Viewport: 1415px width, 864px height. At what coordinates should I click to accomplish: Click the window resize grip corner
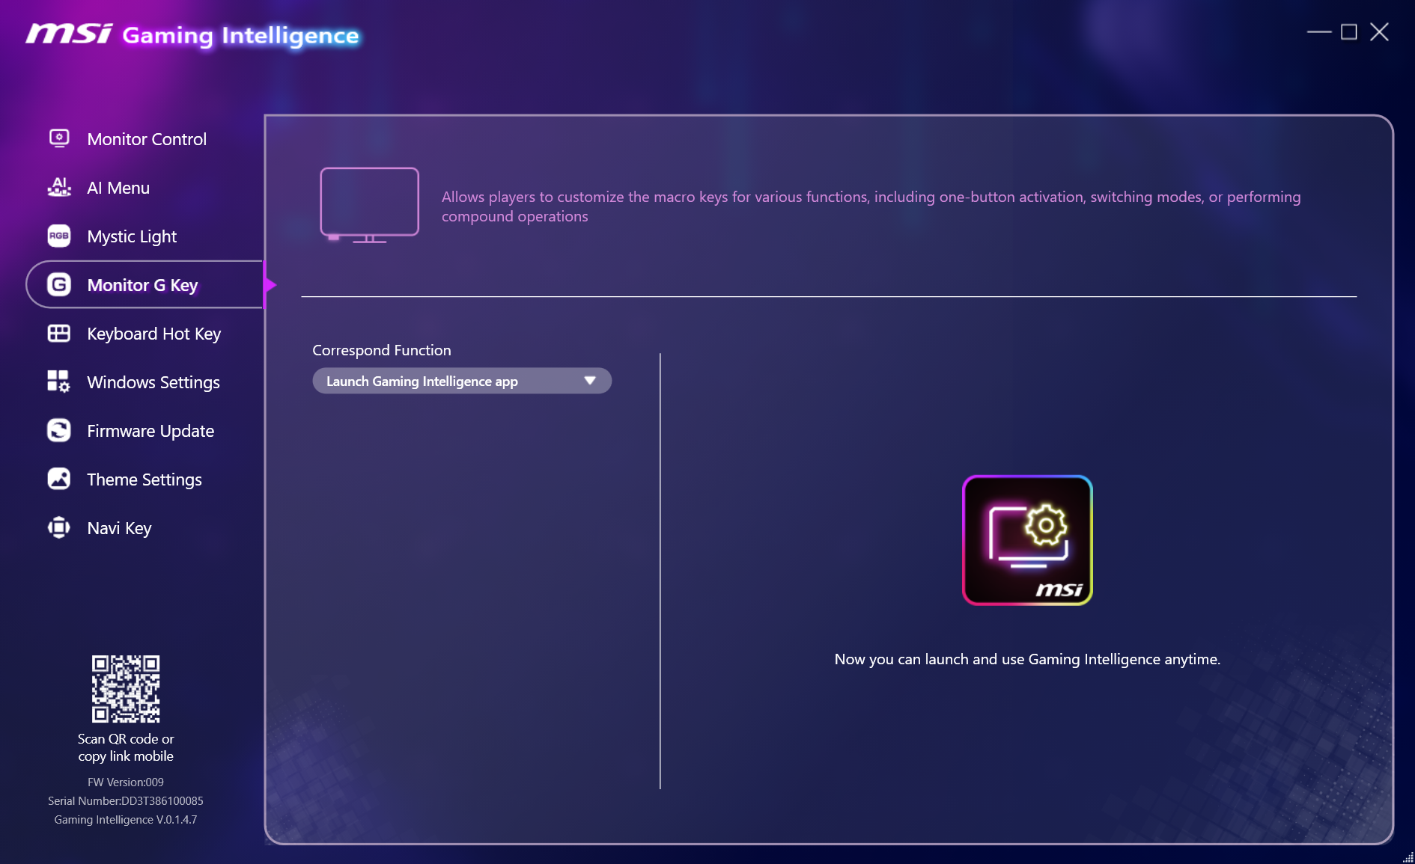(1408, 857)
